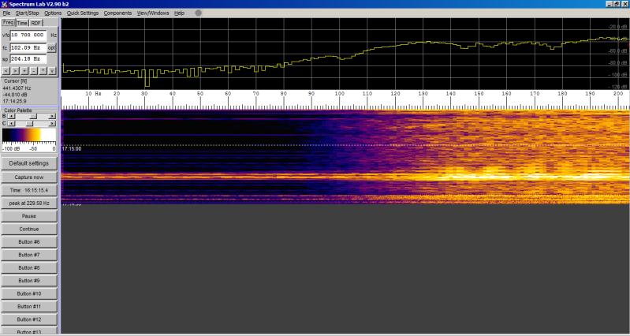The width and height of the screenshot is (630, 336).
Task: Click the right arrow frequency scroll button
Action: (15, 70)
